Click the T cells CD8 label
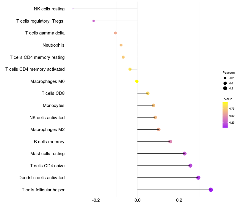Viewport: 238px width, 208px height. click(53, 93)
